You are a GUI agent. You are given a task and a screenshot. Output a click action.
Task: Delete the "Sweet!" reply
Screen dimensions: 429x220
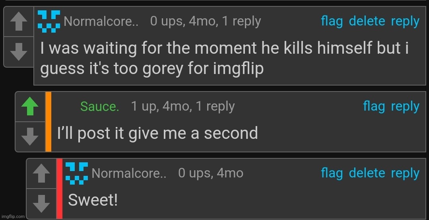click(367, 173)
